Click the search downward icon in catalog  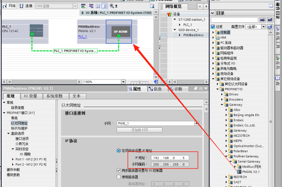pos(262,20)
